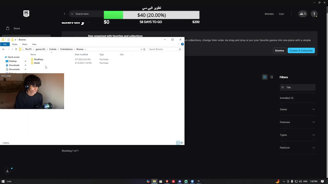The height and width of the screenshot is (184, 328).
Task: Click FortniteGame in the breadcrumb path
Action: click(x=66, y=49)
